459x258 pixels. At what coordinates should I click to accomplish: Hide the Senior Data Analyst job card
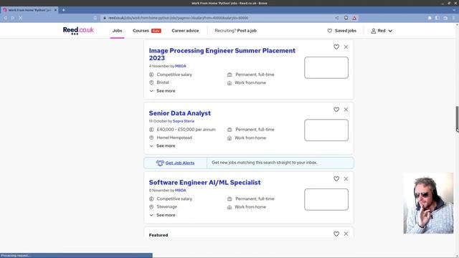pyautogui.click(x=346, y=110)
